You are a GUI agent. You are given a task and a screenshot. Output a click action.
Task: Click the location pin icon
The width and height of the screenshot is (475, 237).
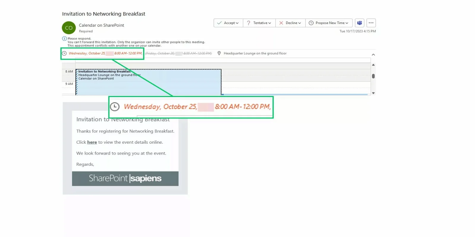coord(219,53)
